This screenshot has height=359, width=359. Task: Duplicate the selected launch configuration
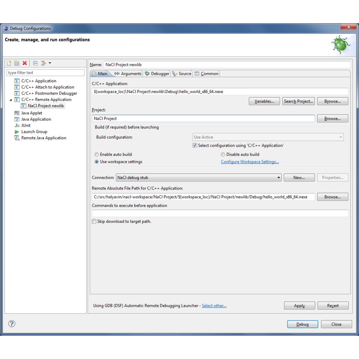17,63
